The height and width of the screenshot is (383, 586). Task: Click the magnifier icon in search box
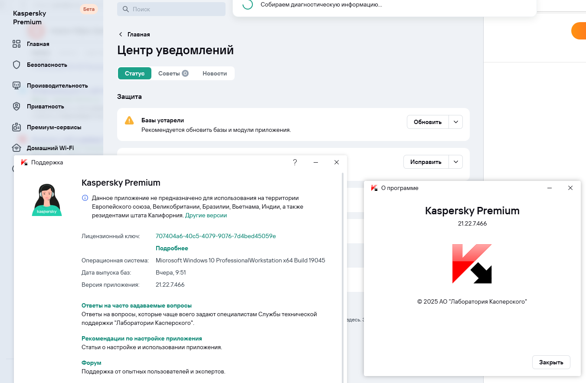tap(126, 9)
